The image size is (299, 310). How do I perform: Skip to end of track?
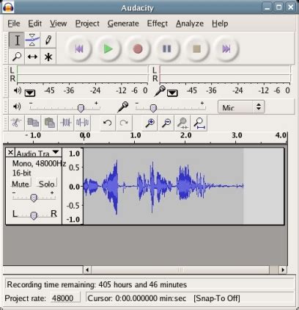226,48
